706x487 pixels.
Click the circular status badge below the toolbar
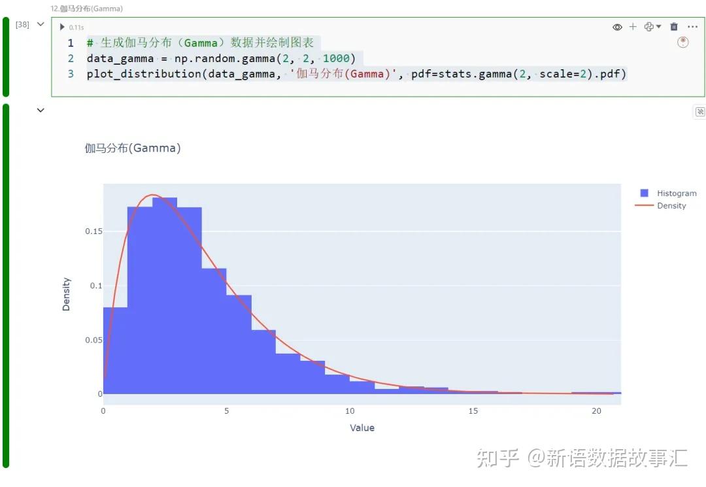(683, 42)
